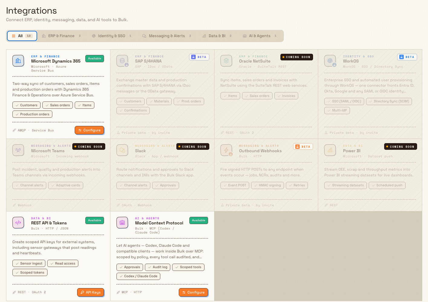Click the SAP S/4HANA database icon
428x302 pixels.
coord(122,61)
